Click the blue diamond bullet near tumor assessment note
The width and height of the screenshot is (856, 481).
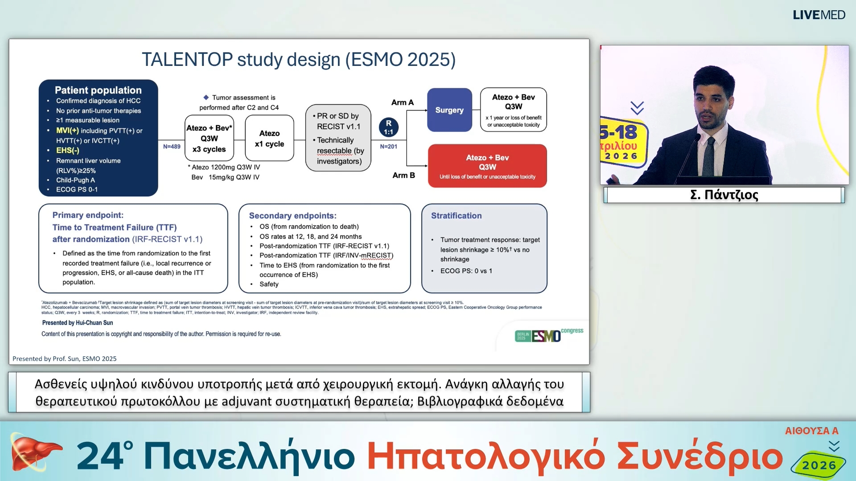pos(206,97)
